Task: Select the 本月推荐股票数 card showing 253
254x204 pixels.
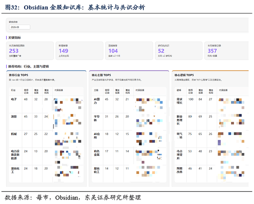Action: [30, 51]
